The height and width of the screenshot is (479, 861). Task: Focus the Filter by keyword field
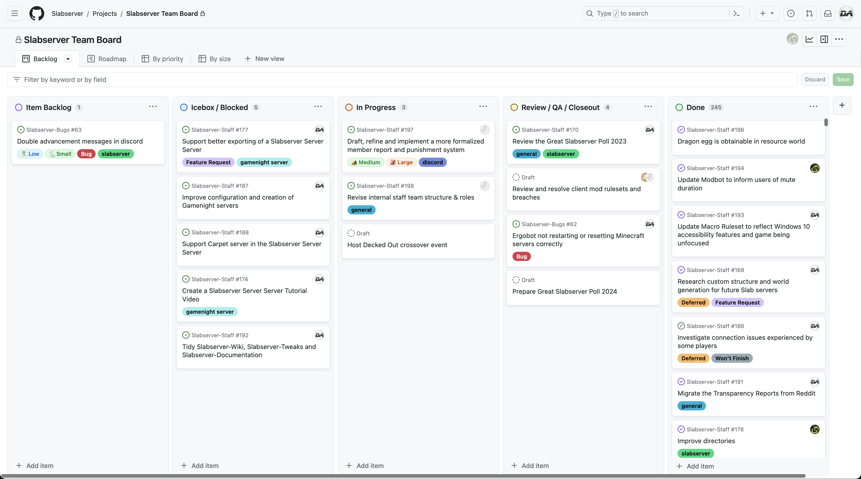(x=401, y=79)
